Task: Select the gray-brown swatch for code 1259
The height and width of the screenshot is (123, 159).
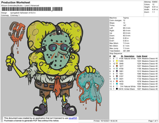Action: pyautogui.click(x=117, y=76)
